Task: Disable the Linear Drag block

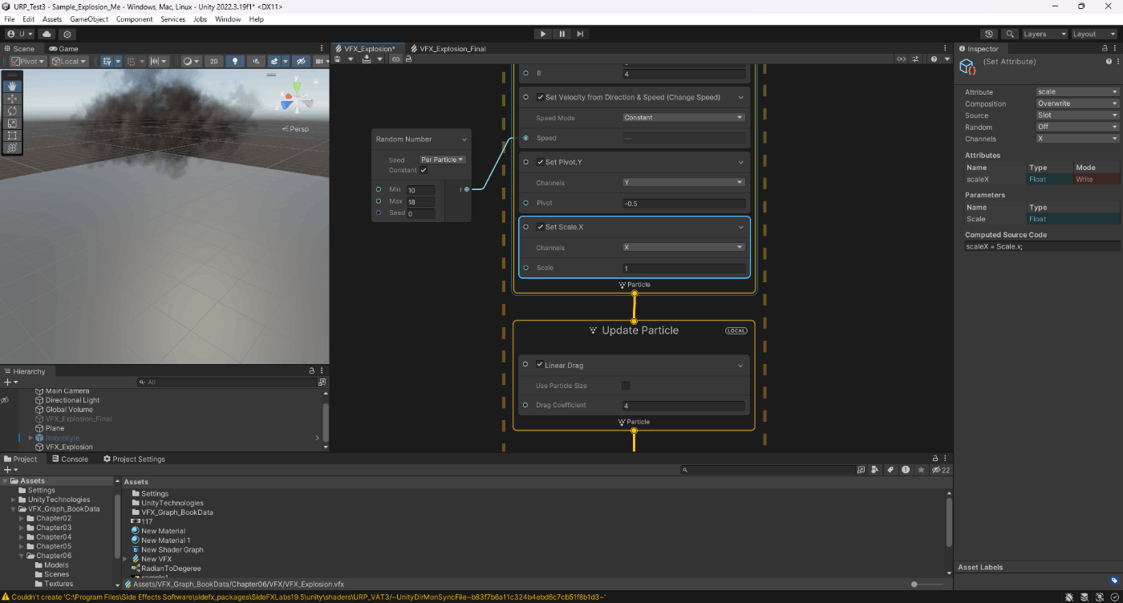Action: tap(541, 365)
